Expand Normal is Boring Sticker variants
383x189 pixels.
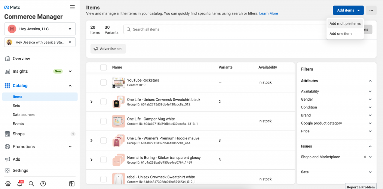coord(92,160)
